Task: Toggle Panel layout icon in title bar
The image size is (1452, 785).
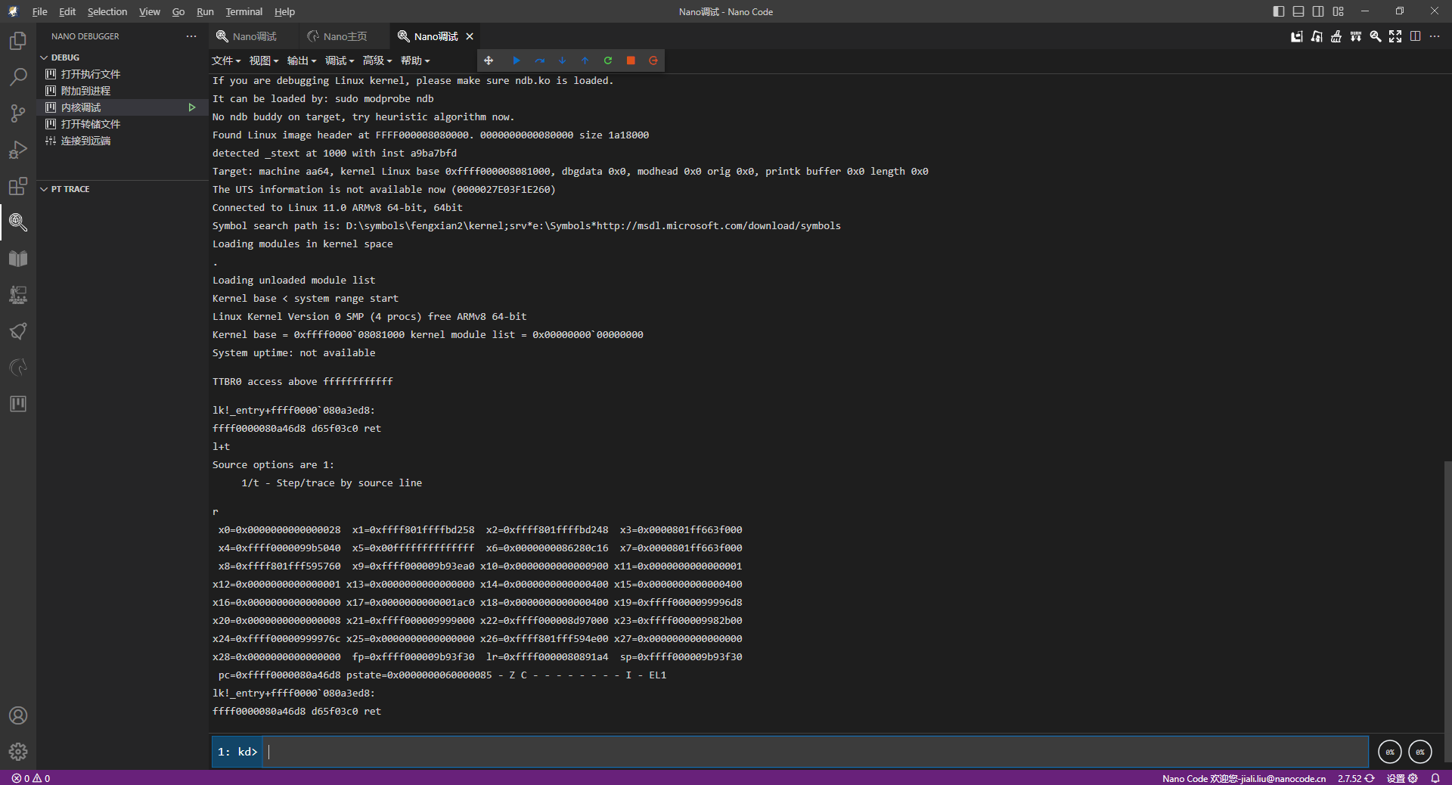Action: [x=1298, y=11]
